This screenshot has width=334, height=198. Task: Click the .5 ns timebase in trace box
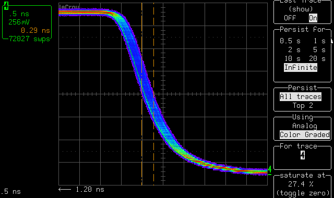tap(19, 14)
